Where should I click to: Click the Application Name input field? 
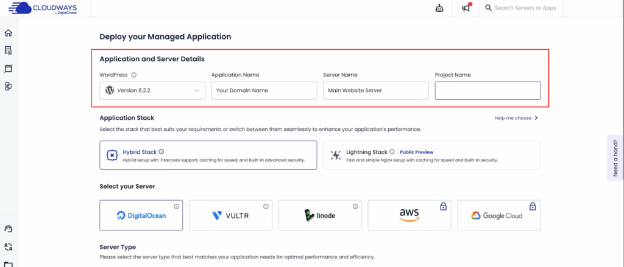click(264, 90)
